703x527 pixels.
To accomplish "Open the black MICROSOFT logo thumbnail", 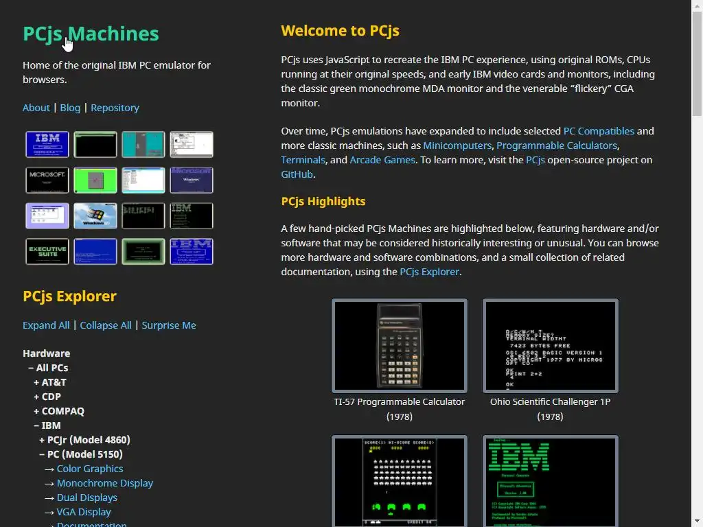I will (47, 180).
